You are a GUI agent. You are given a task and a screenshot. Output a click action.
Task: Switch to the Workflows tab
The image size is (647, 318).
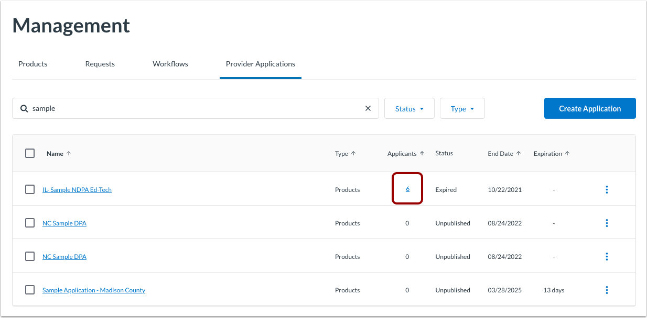point(170,64)
